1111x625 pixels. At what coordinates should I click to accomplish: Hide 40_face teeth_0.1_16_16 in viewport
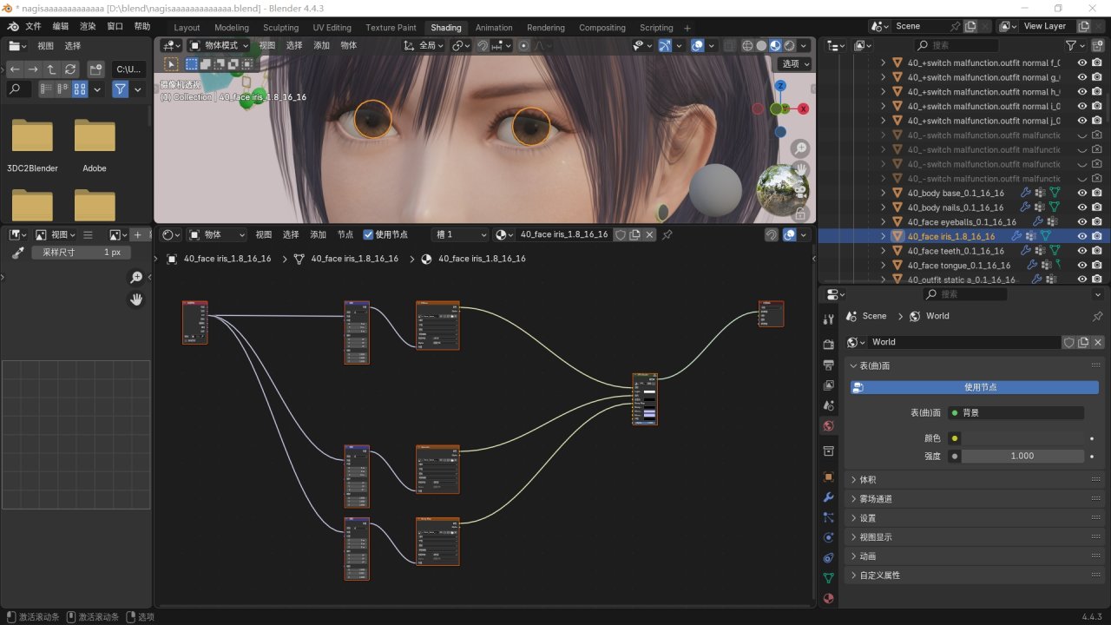click(1082, 251)
